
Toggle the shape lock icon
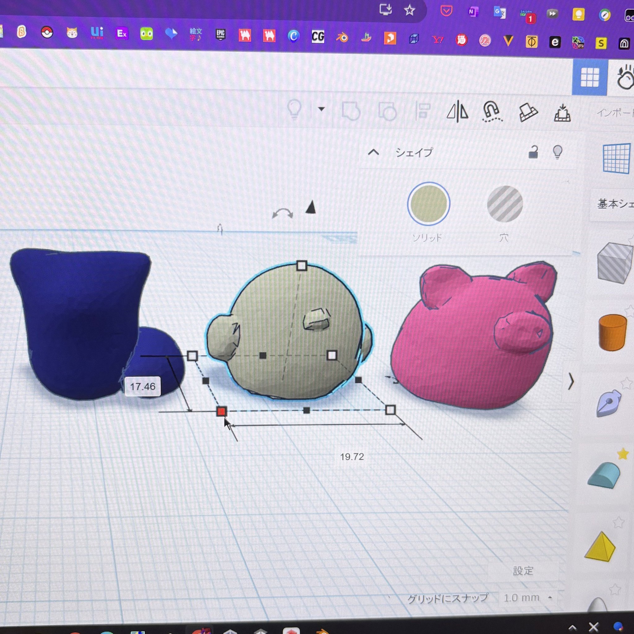(x=533, y=152)
